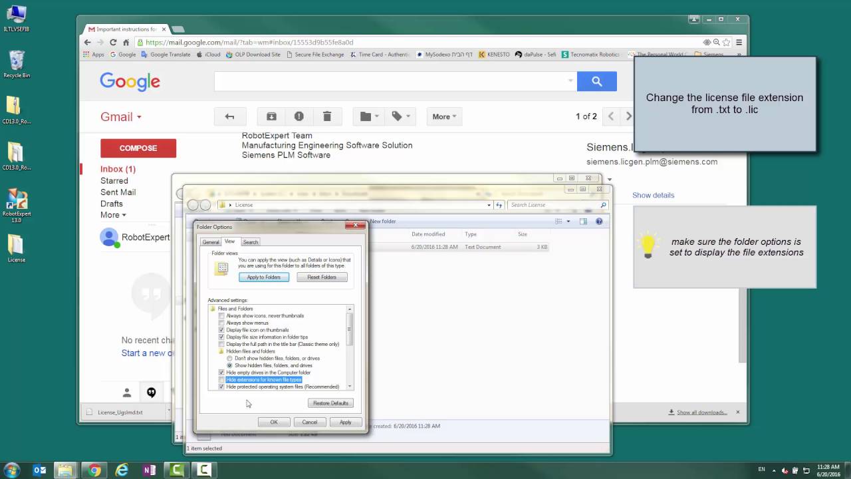
Task: Click the red COMPOSE button
Action: click(138, 148)
